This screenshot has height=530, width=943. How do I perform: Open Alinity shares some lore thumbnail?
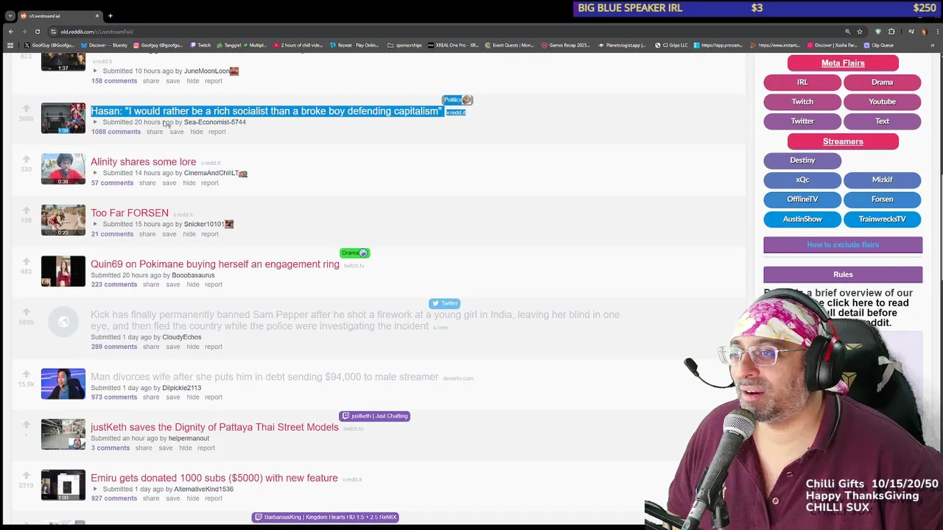(63, 169)
